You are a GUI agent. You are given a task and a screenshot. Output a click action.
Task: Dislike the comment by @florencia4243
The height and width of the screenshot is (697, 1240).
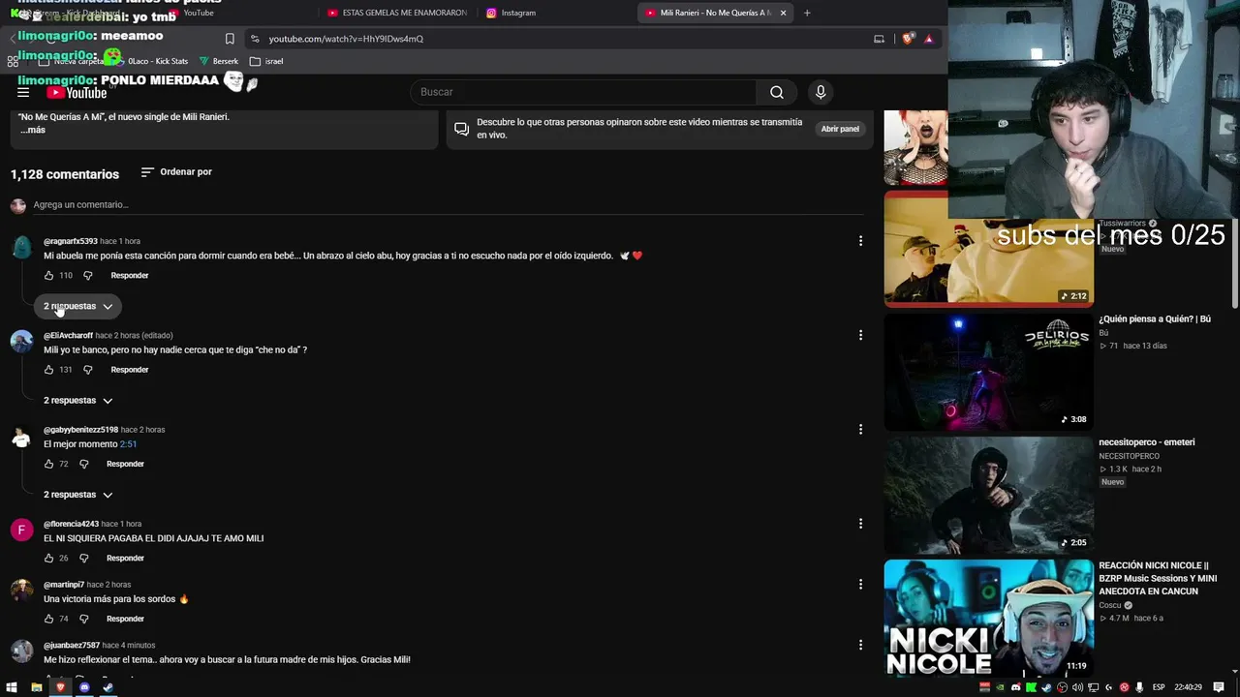point(83,559)
